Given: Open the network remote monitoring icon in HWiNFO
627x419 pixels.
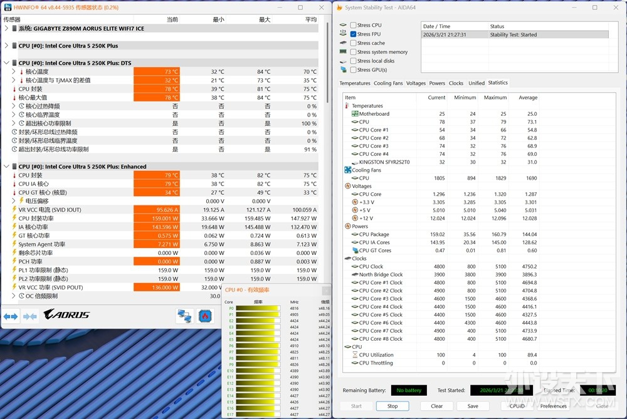Looking at the screenshot, I should coord(184,316).
